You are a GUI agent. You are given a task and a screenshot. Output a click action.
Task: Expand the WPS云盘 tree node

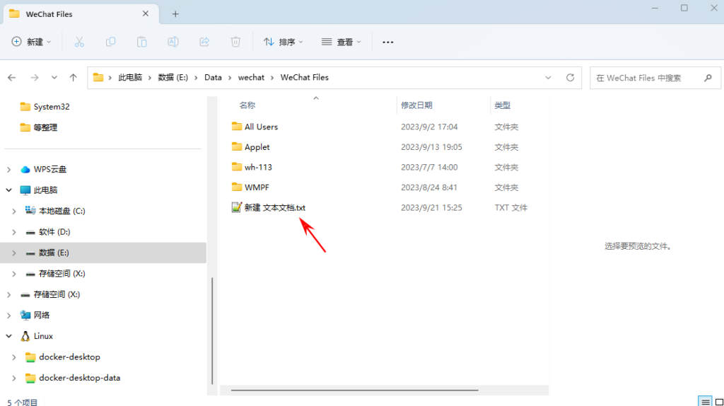[8, 170]
